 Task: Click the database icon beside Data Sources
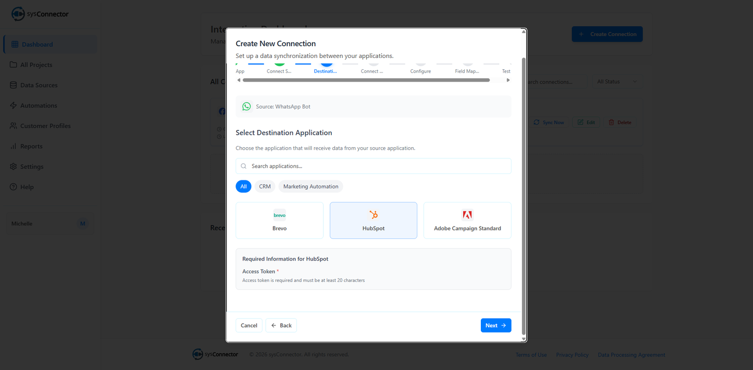[x=13, y=85]
